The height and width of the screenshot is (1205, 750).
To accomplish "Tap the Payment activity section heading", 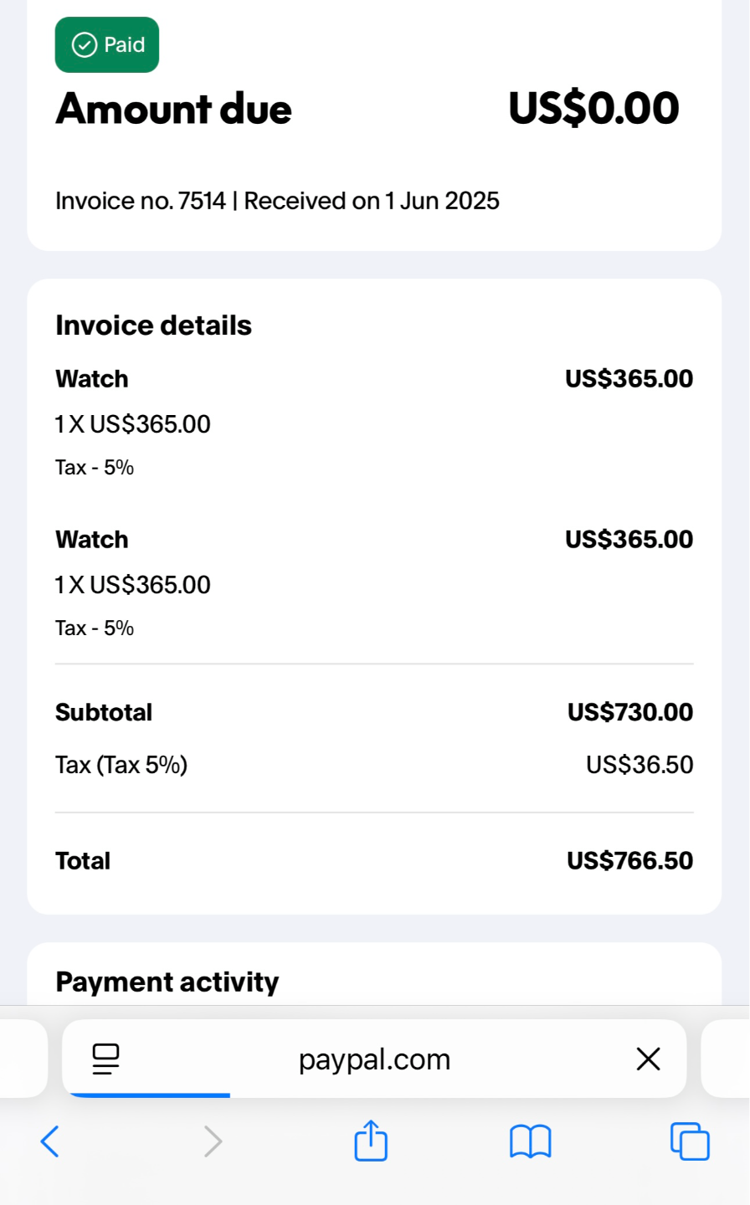I will coord(167,982).
